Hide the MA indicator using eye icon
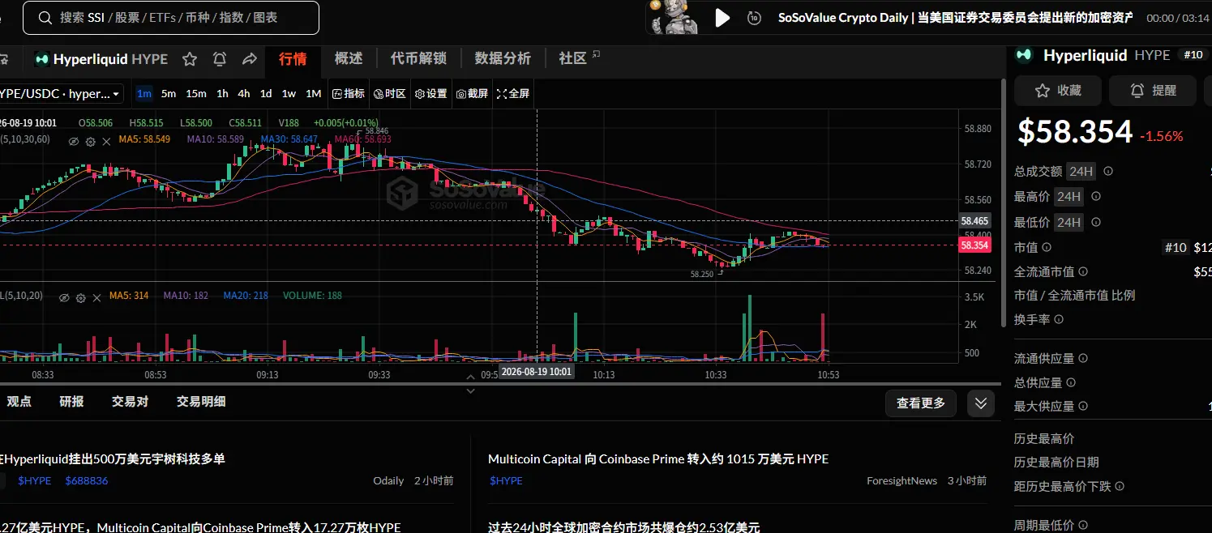1212x533 pixels. click(74, 141)
